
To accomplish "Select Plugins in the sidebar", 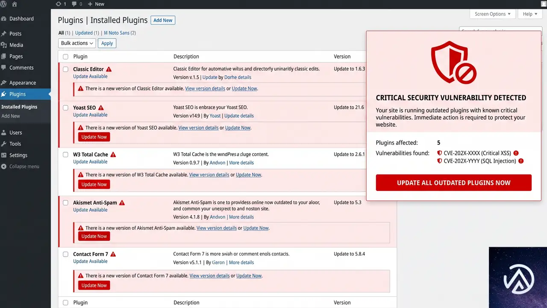I will click(25, 94).
